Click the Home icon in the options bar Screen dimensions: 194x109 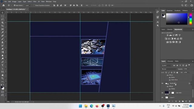[4, 5]
